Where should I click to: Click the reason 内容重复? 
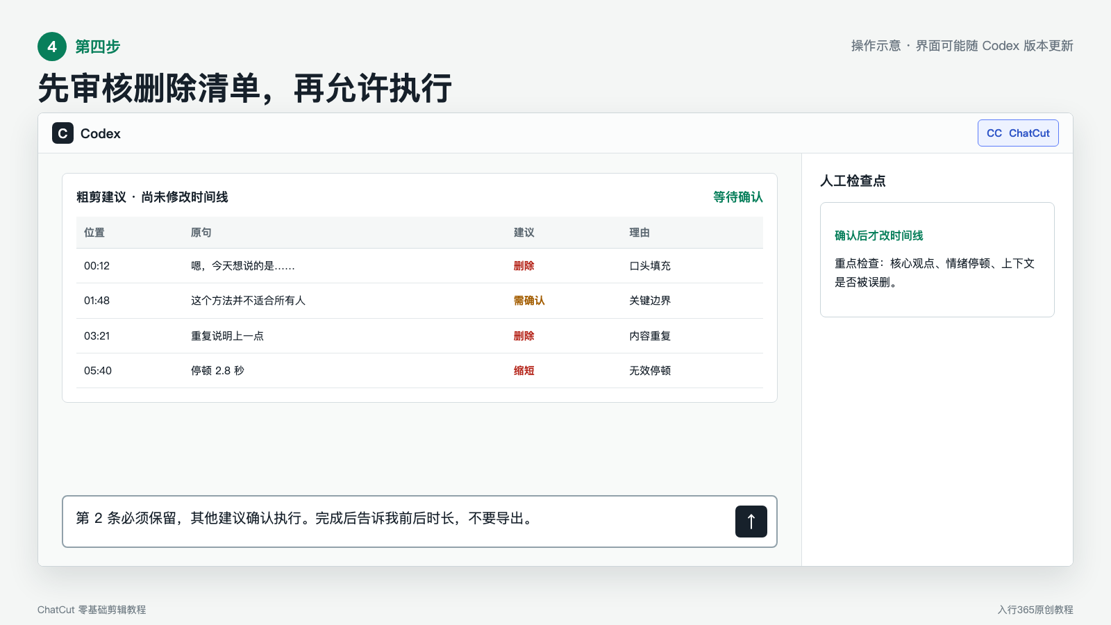pyautogui.click(x=650, y=336)
